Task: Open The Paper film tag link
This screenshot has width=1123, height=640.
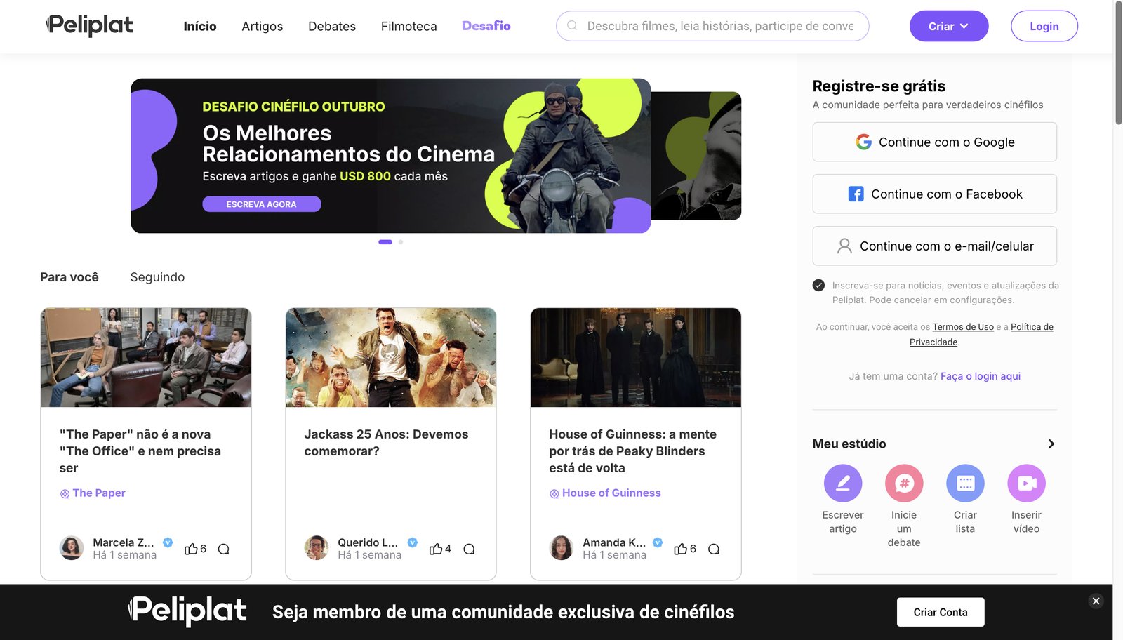Action: click(93, 493)
